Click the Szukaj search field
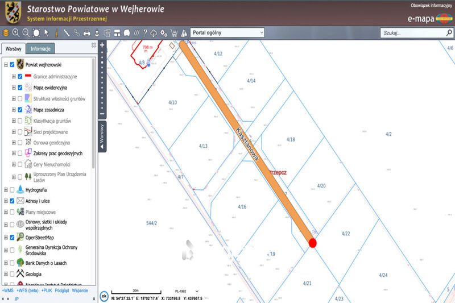 pyautogui.click(x=413, y=33)
